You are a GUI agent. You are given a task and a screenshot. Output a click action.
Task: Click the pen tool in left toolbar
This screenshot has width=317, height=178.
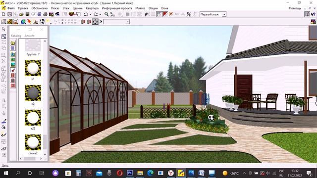point(3,121)
